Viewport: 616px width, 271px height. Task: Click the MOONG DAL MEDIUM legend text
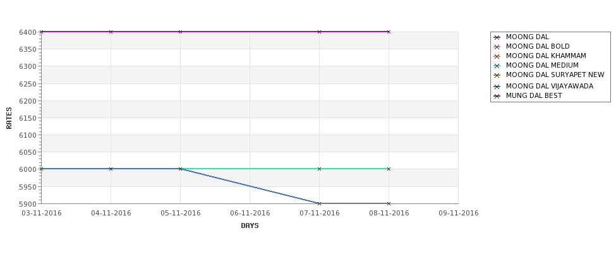click(542, 65)
